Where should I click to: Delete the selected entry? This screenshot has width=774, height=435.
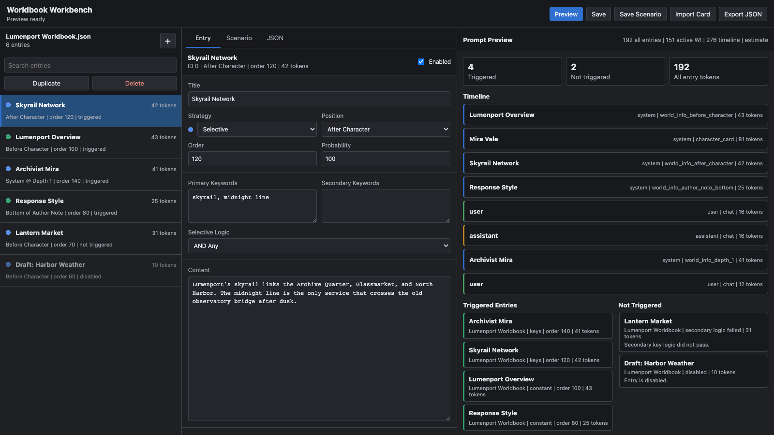pos(134,83)
